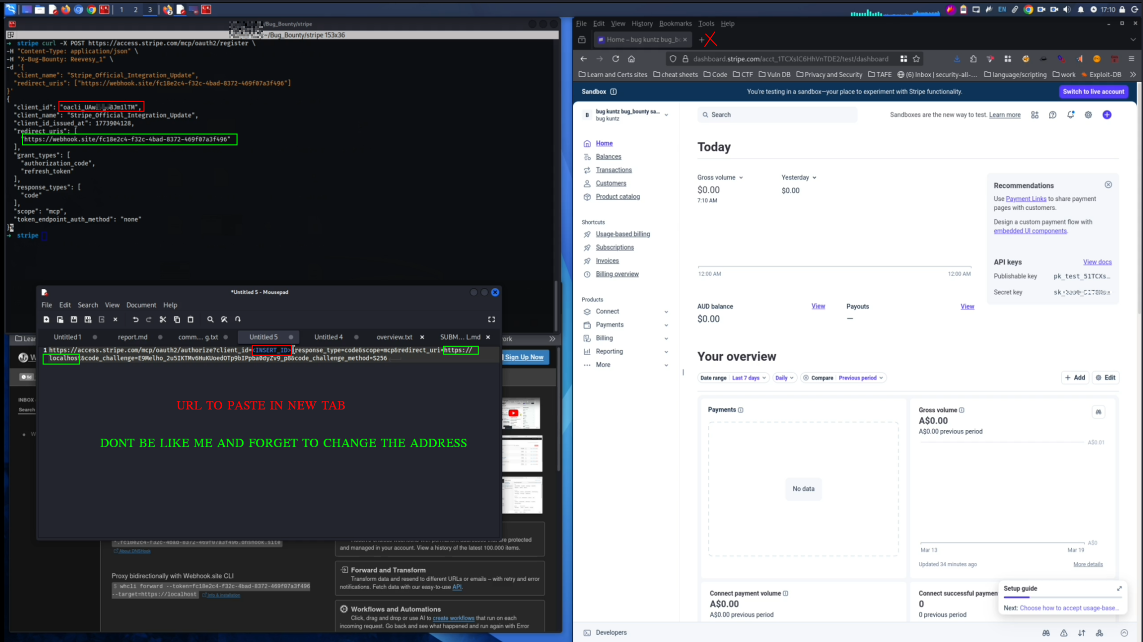Click the Stripe purple plus create icon
This screenshot has width=1143, height=642.
point(1107,115)
